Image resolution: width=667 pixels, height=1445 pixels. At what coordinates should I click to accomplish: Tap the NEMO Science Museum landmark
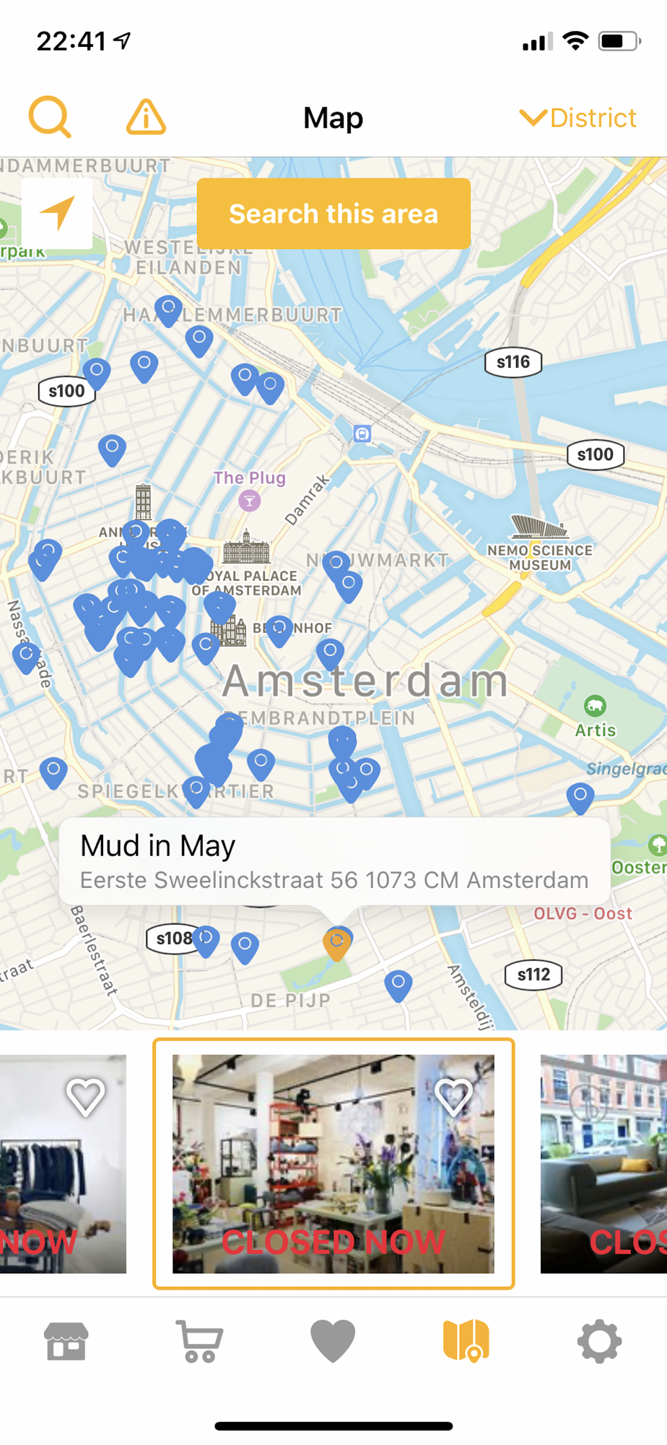pos(539,543)
